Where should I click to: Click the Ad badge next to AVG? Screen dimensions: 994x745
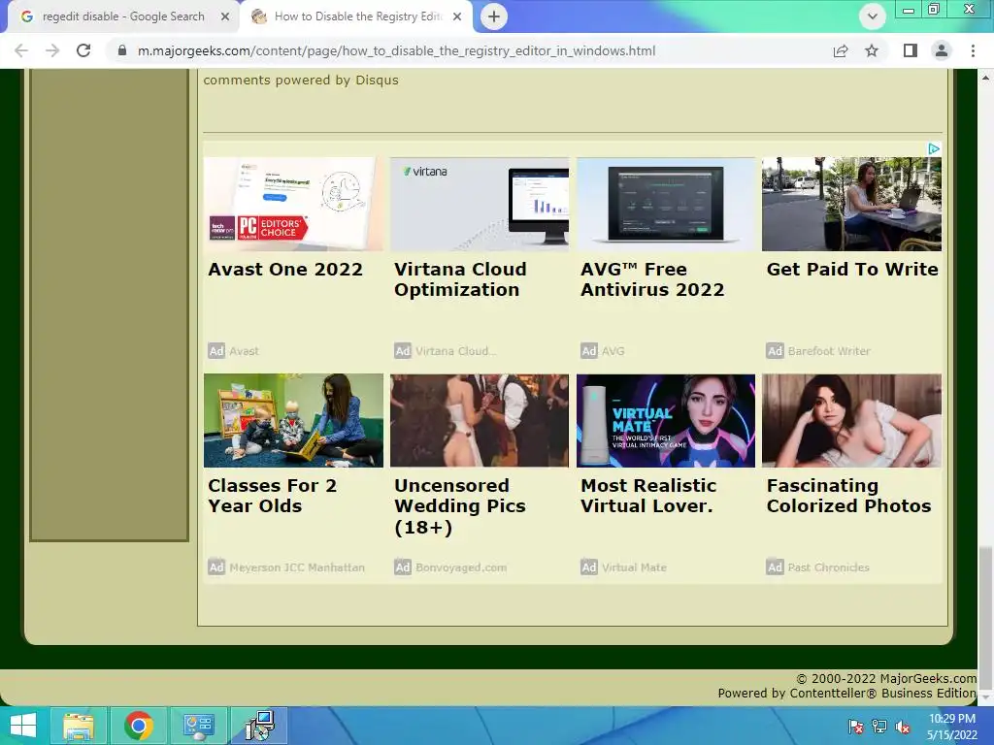tap(589, 351)
